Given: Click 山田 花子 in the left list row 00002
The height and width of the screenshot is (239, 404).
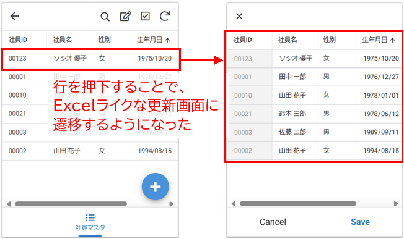Looking at the screenshot, I should click(x=67, y=151).
